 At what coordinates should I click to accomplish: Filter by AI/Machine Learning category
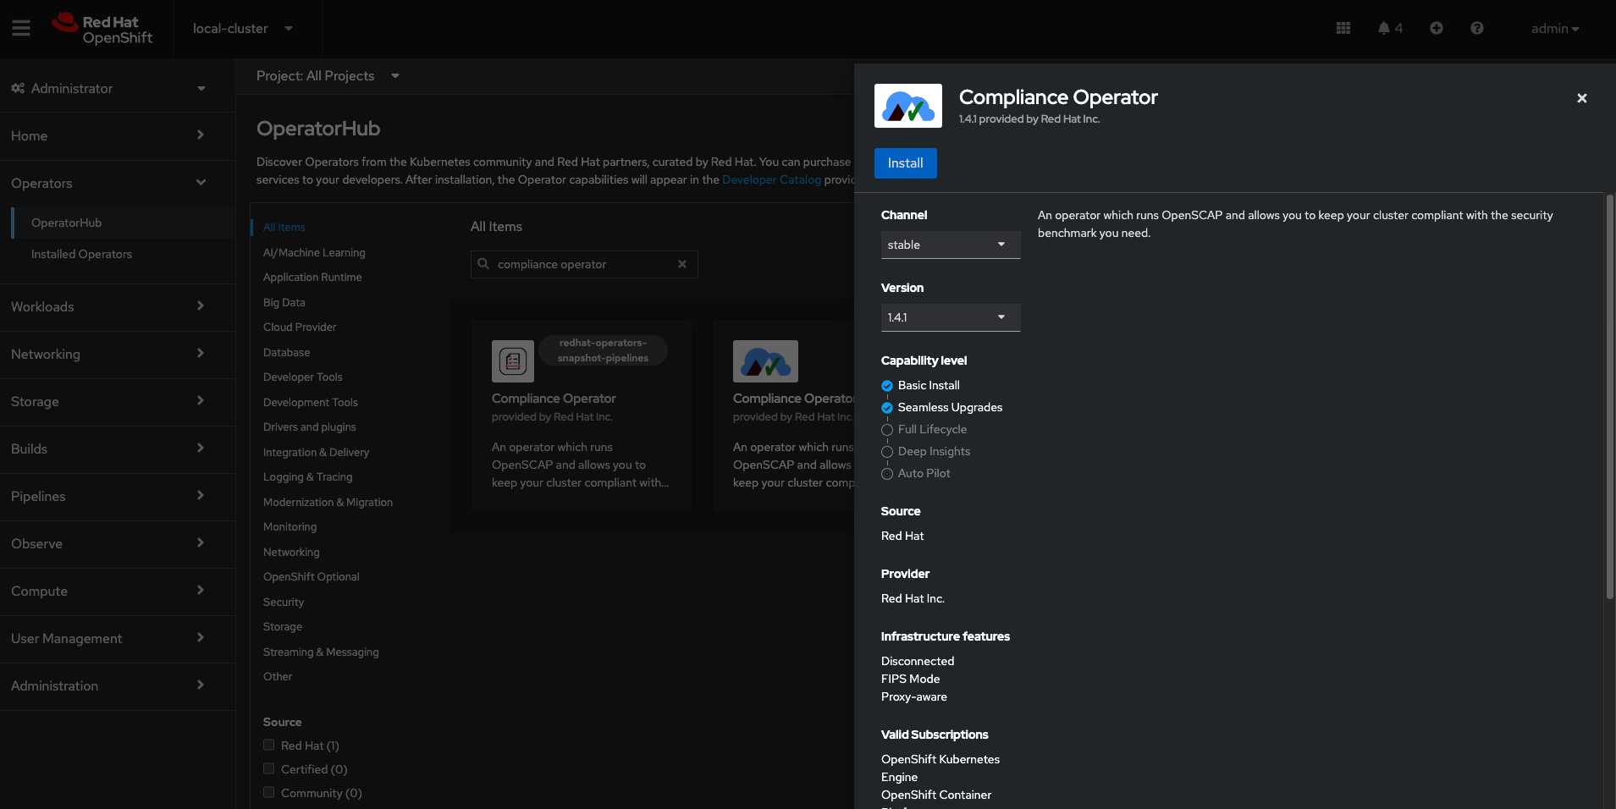tap(314, 252)
